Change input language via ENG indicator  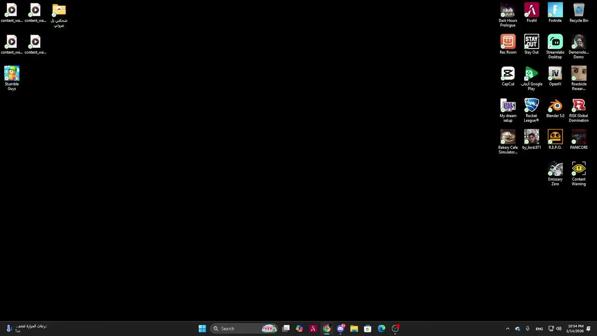539,329
